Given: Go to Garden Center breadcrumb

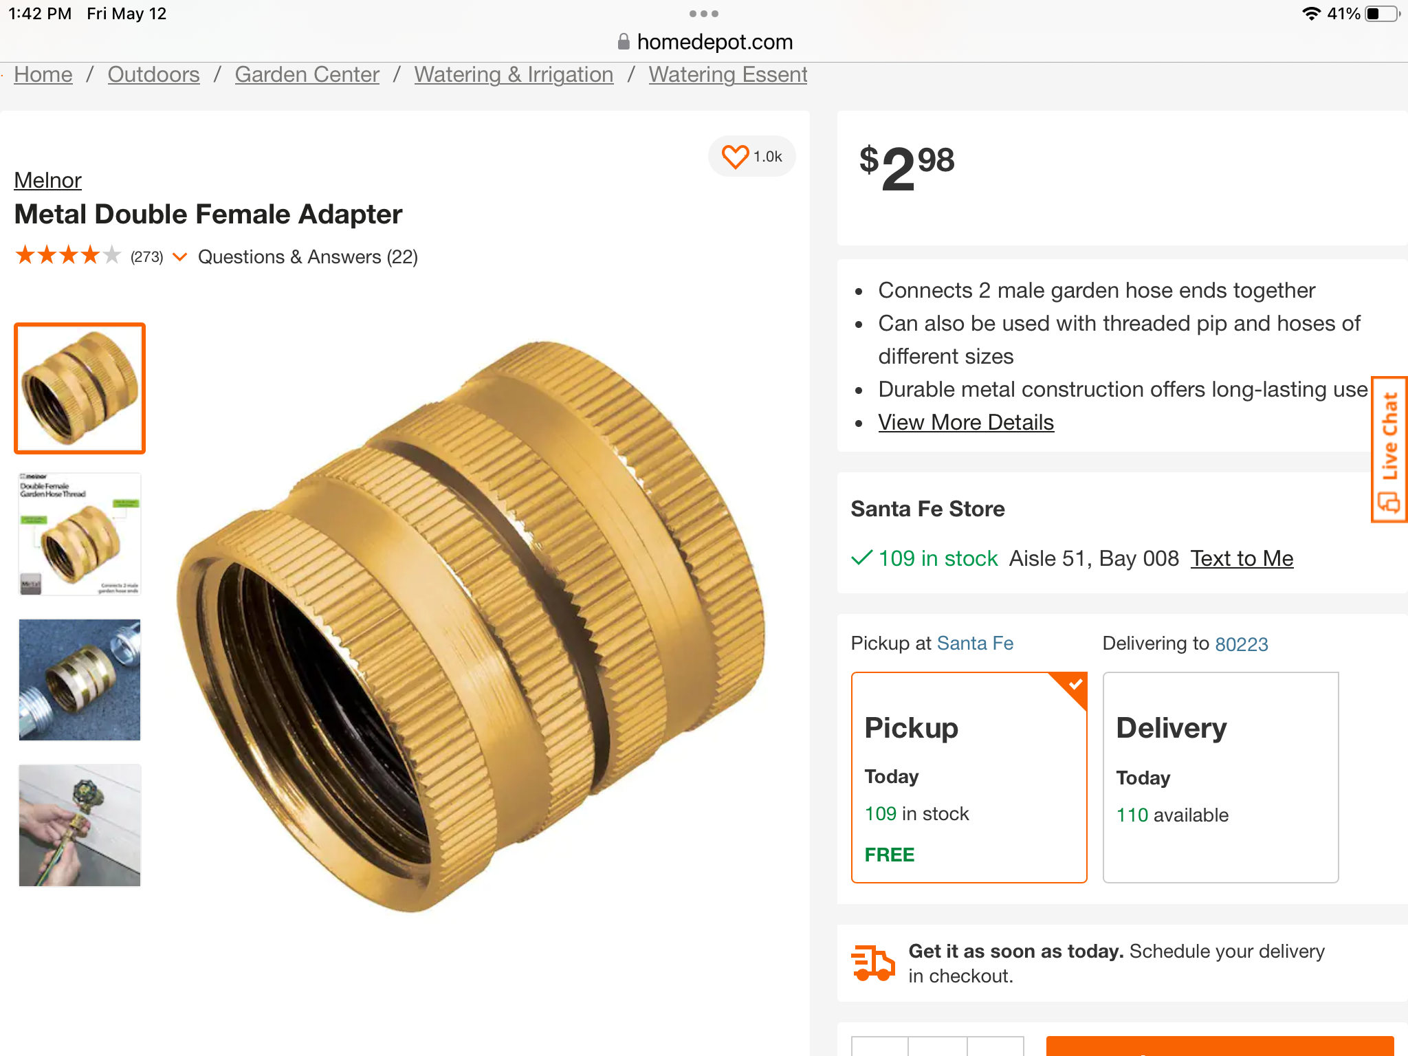Looking at the screenshot, I should pos(307,74).
